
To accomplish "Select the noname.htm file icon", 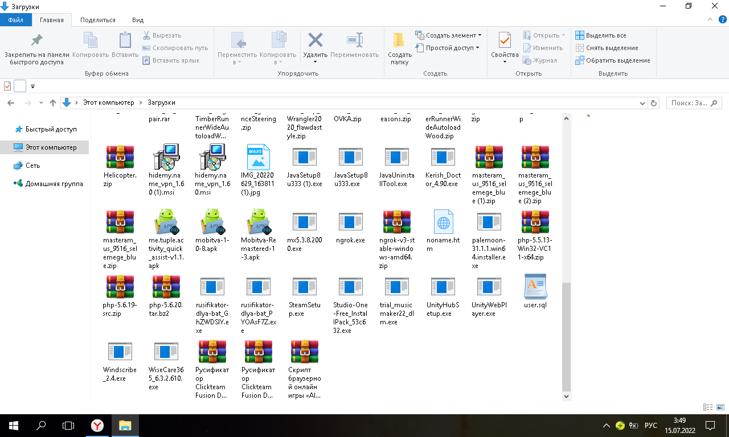I will 443,222.
